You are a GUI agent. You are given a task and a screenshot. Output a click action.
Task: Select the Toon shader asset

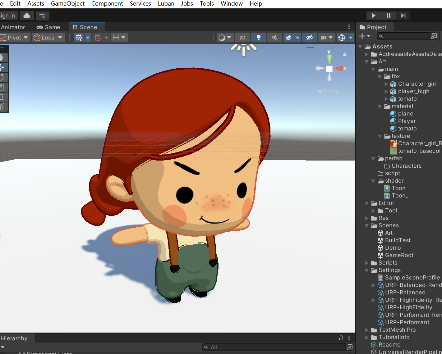398,188
